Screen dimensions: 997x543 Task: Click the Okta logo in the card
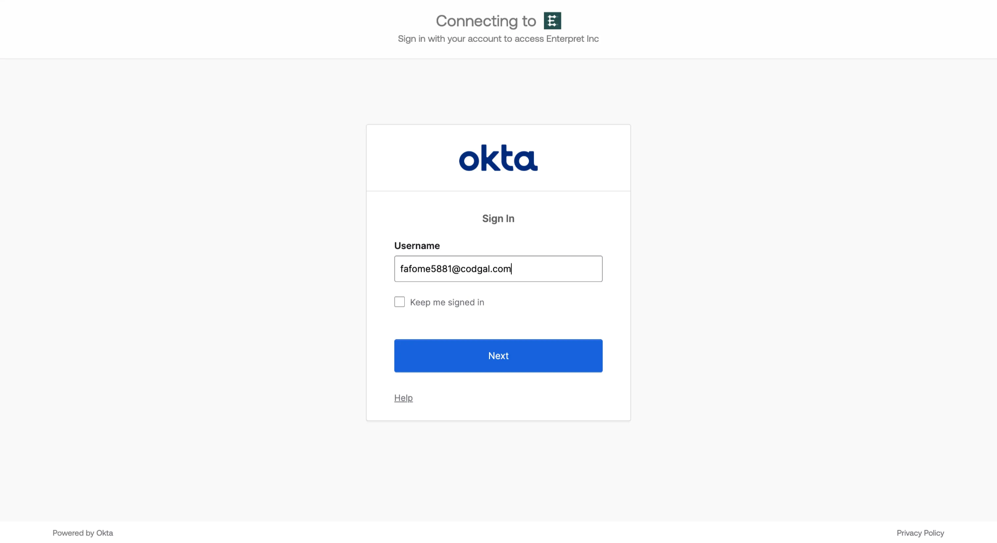coord(498,158)
